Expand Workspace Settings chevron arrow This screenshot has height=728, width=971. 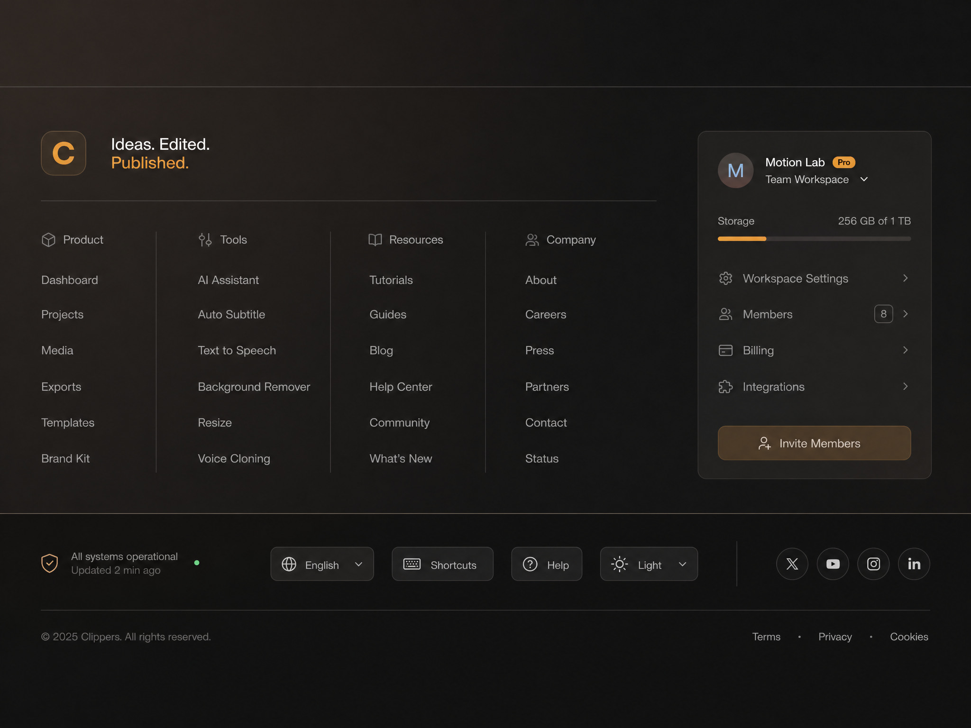click(905, 278)
